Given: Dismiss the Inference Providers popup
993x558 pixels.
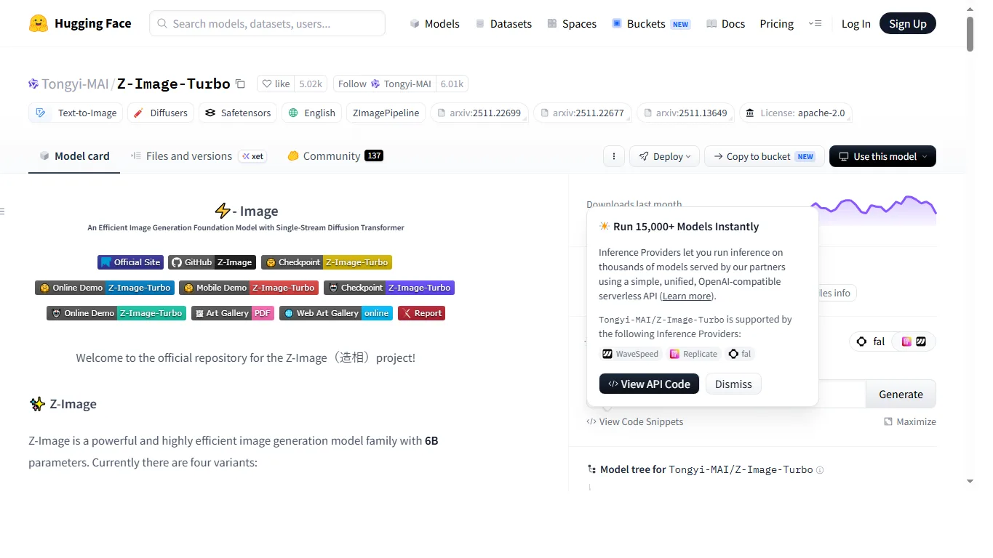Looking at the screenshot, I should tap(733, 384).
